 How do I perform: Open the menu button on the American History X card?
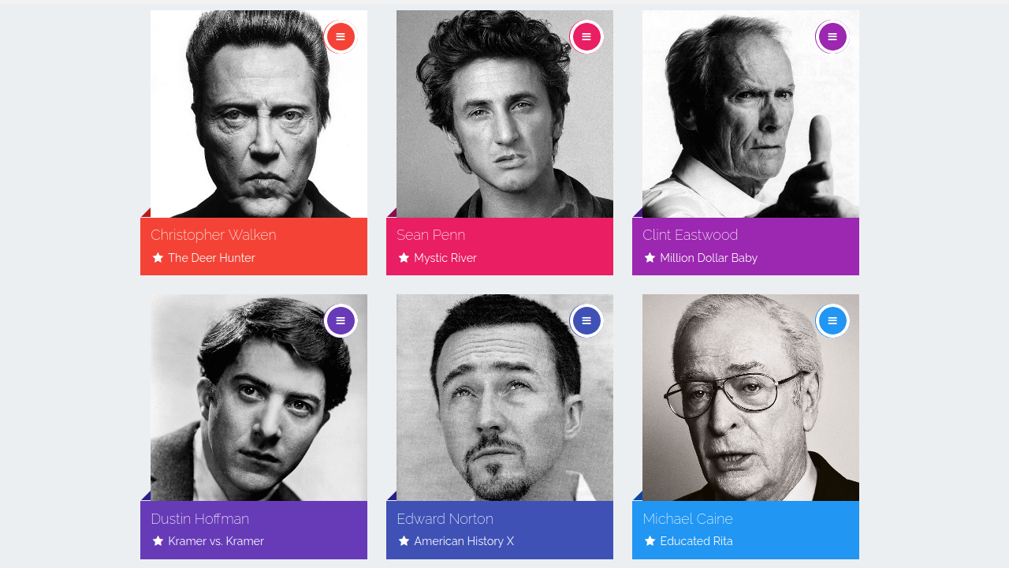coord(586,321)
